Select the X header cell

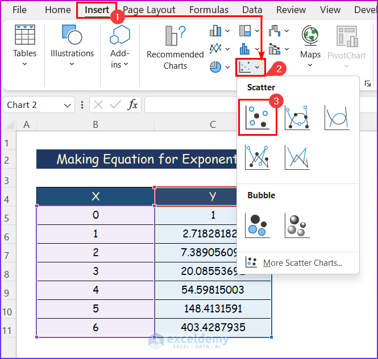95,197
